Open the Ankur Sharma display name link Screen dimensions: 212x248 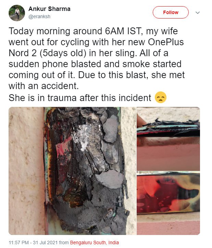49,9
